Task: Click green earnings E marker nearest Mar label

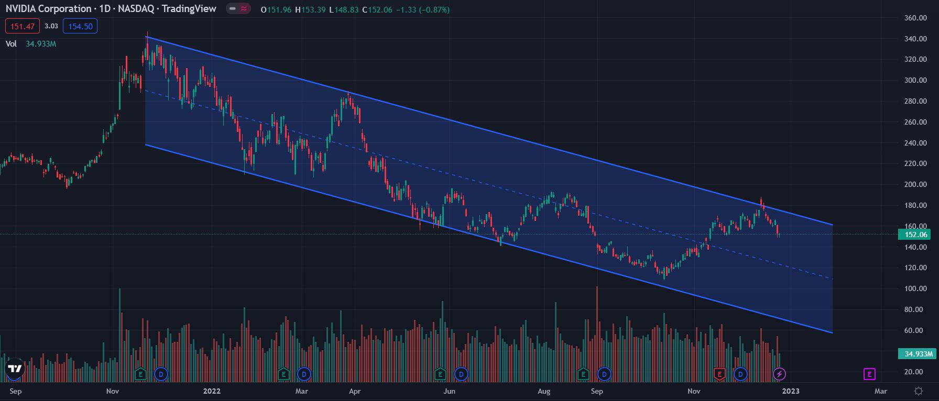Action: point(283,374)
